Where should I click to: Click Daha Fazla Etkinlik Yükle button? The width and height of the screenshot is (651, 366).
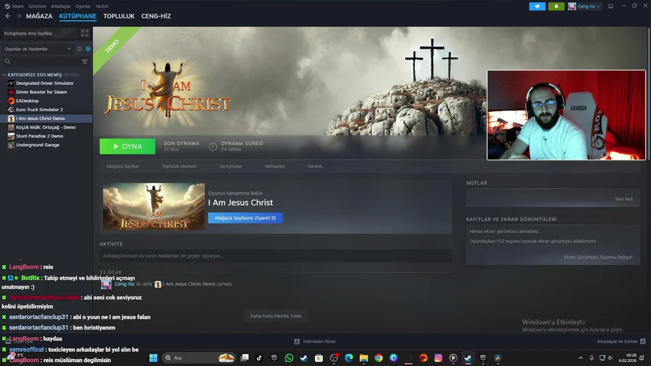pos(276,316)
